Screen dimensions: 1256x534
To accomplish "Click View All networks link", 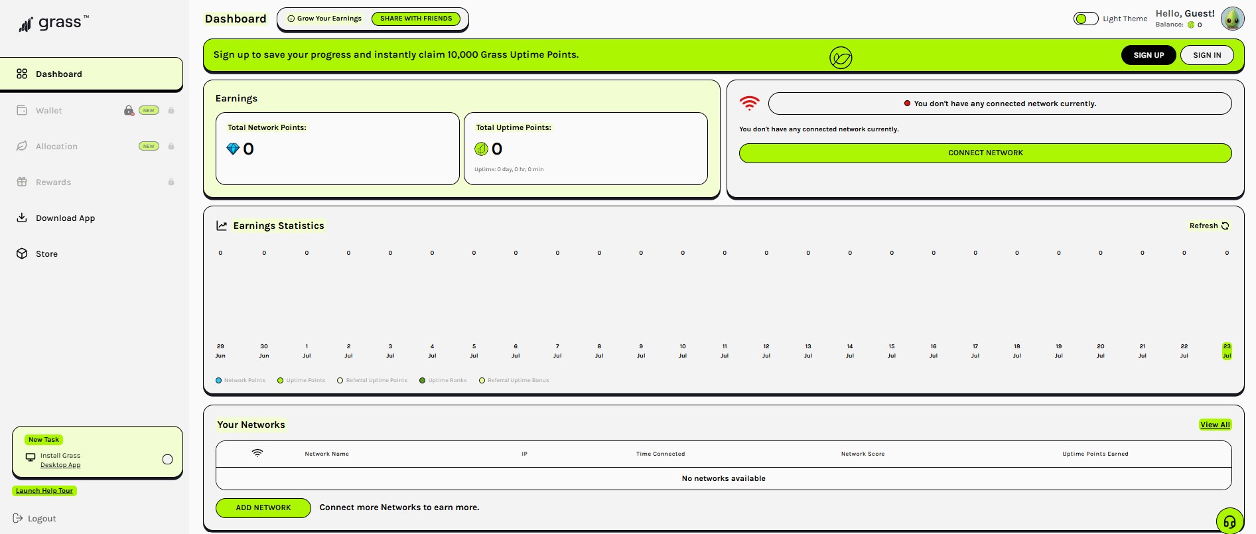I will point(1215,425).
